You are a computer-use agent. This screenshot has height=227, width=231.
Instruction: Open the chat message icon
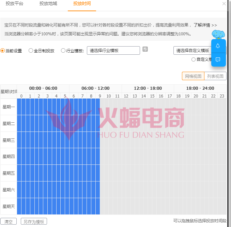pyautogui.click(x=218, y=59)
